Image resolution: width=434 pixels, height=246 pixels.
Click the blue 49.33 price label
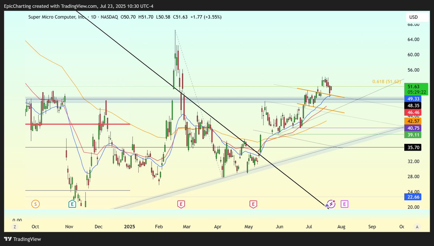point(413,99)
